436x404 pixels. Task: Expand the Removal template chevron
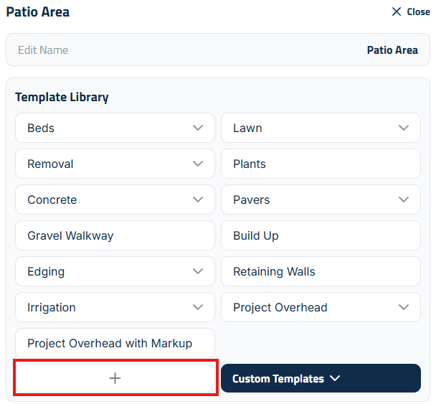(198, 164)
